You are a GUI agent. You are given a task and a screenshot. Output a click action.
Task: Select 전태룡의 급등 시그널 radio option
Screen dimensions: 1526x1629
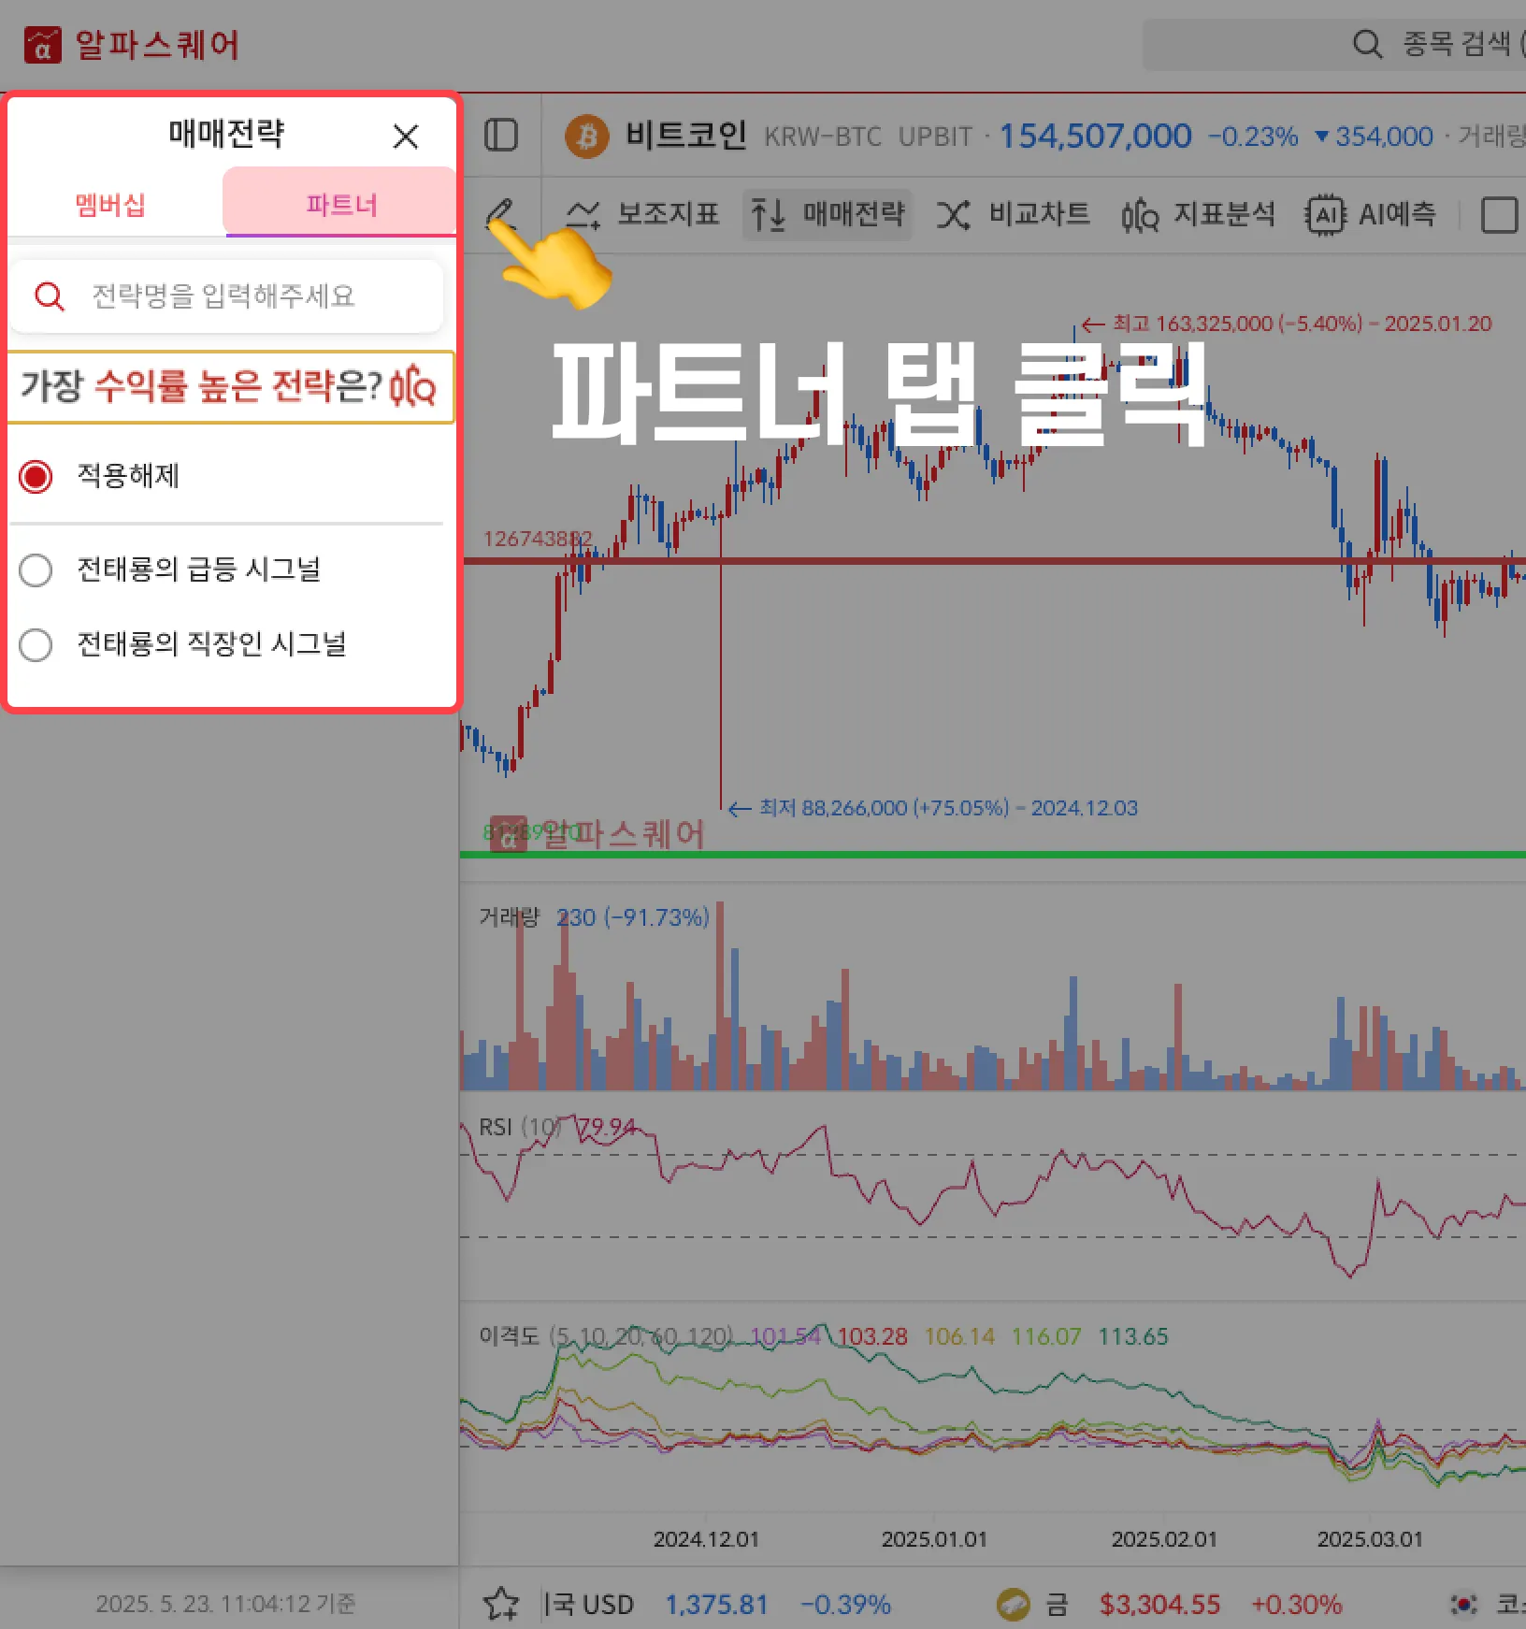(36, 569)
